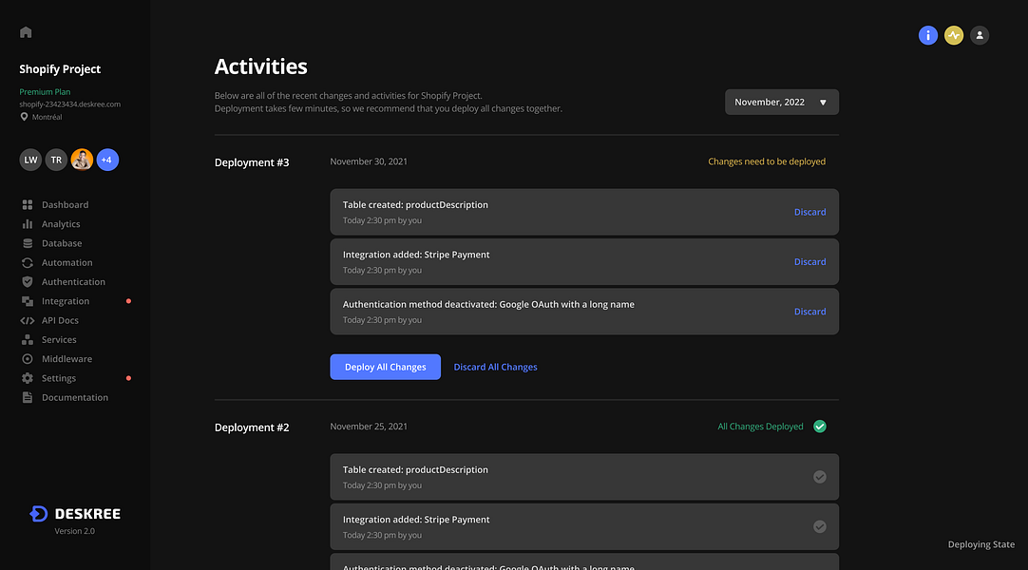Screen dimensions: 1028x570
Task: Open Authentication via its shield icon
Action: click(x=28, y=282)
